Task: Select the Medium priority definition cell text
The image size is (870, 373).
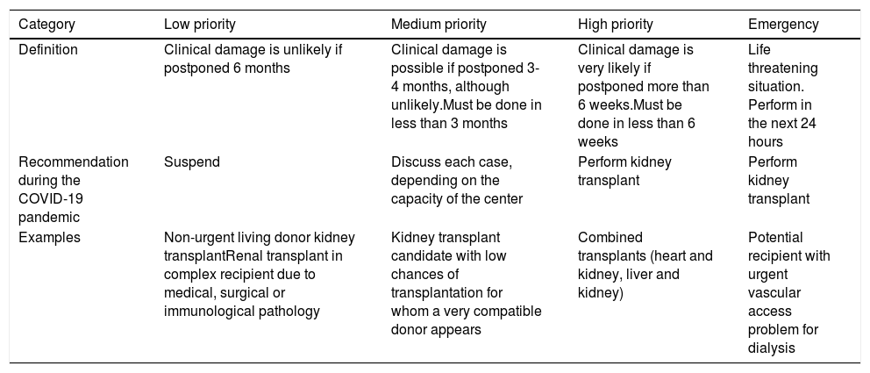Action: (466, 86)
